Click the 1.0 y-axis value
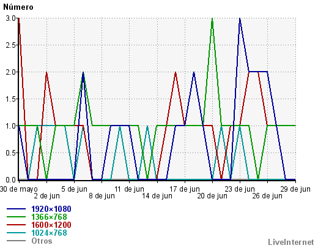The width and height of the screenshot is (318, 248). click(10, 126)
